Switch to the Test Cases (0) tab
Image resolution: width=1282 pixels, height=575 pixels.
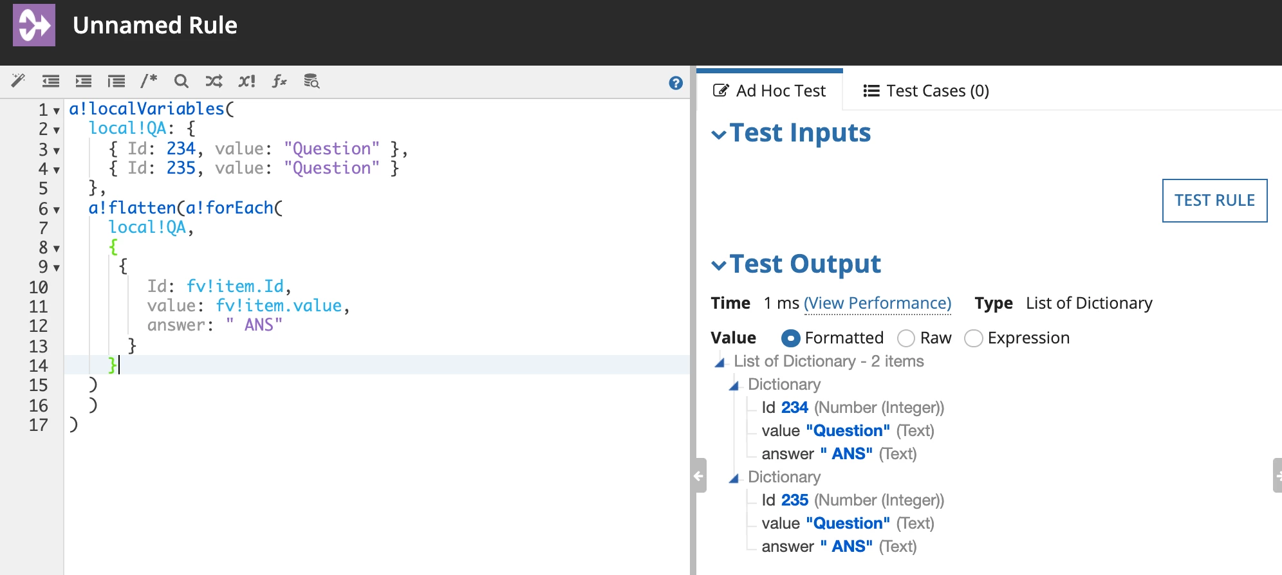point(926,91)
